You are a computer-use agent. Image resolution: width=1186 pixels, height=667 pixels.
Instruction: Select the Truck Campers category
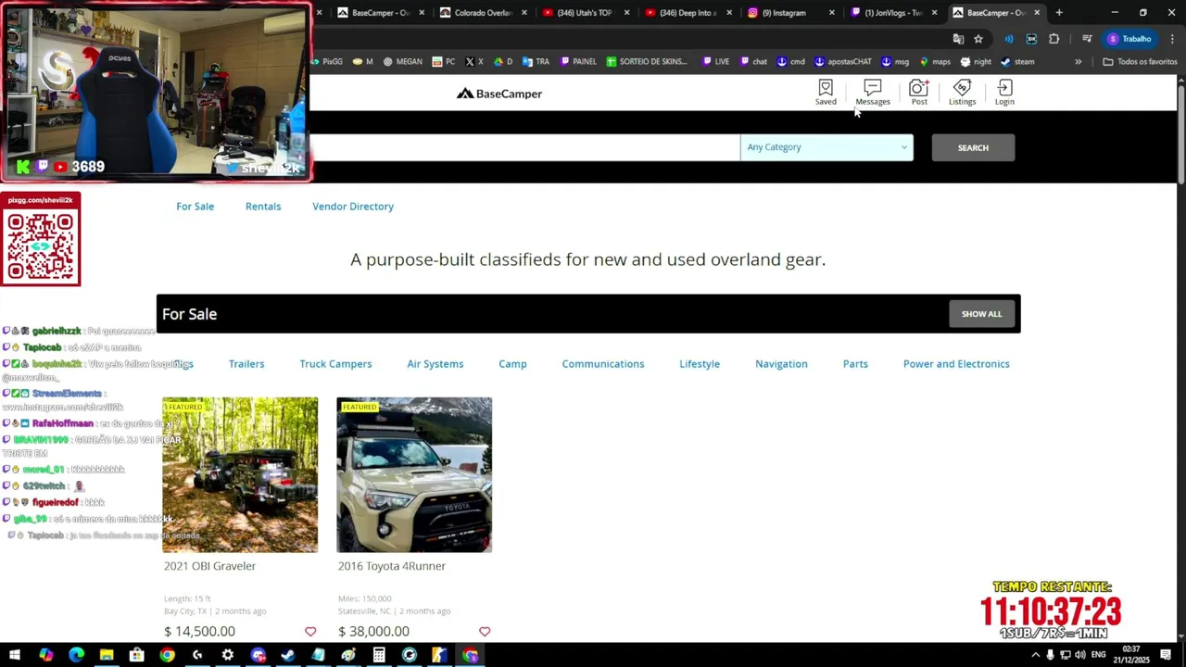[x=335, y=364]
